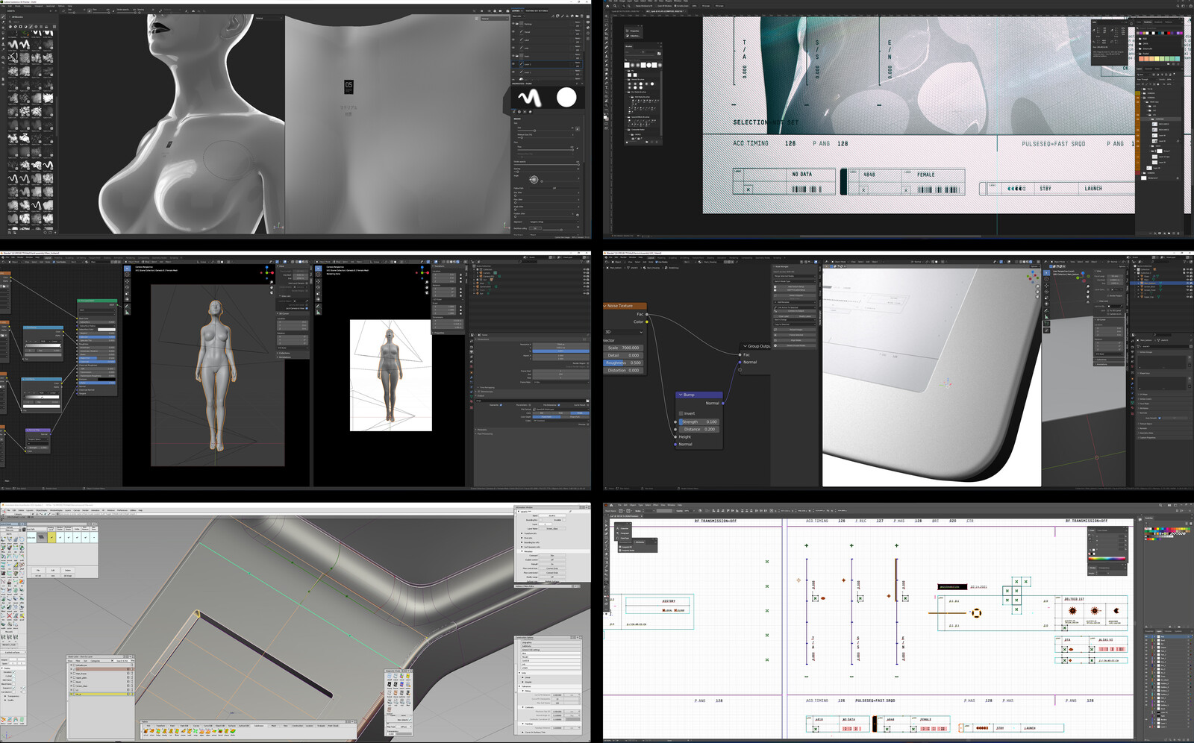This screenshot has width=1194, height=743.
Task: Click Reload Images in Node Wrangler
Action: point(795,330)
